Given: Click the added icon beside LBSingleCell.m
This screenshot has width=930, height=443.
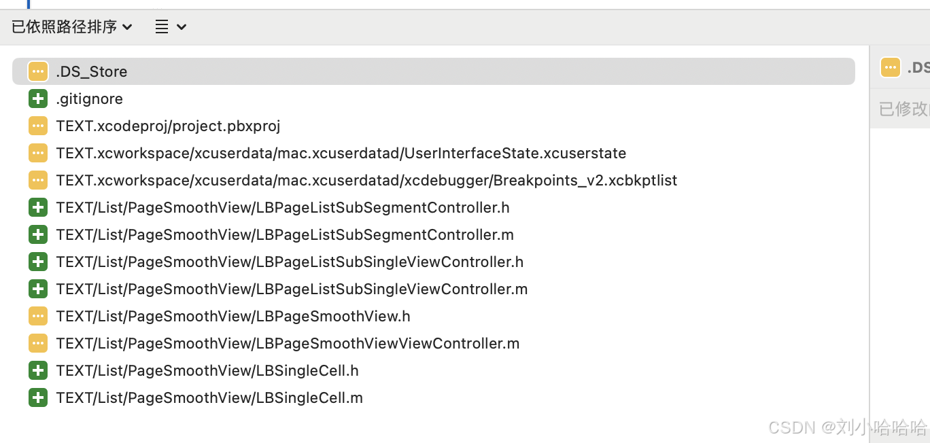Looking at the screenshot, I should pyautogui.click(x=38, y=397).
